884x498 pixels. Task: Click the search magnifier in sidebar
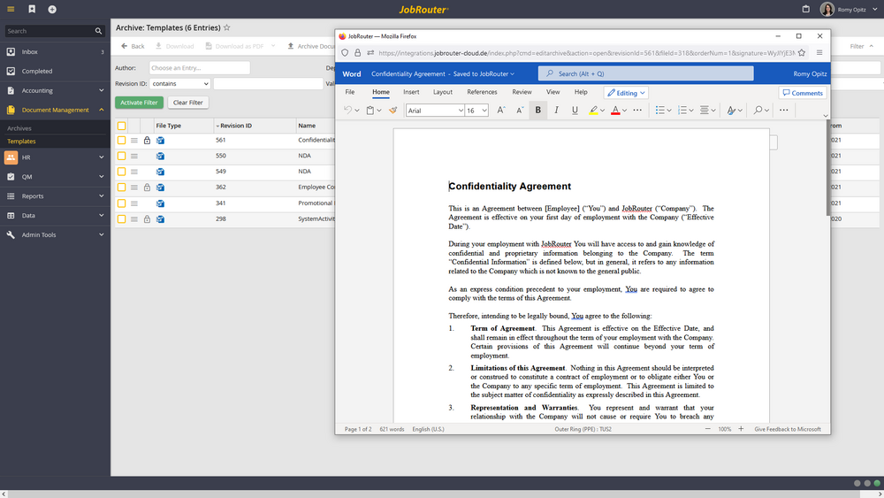pos(98,31)
